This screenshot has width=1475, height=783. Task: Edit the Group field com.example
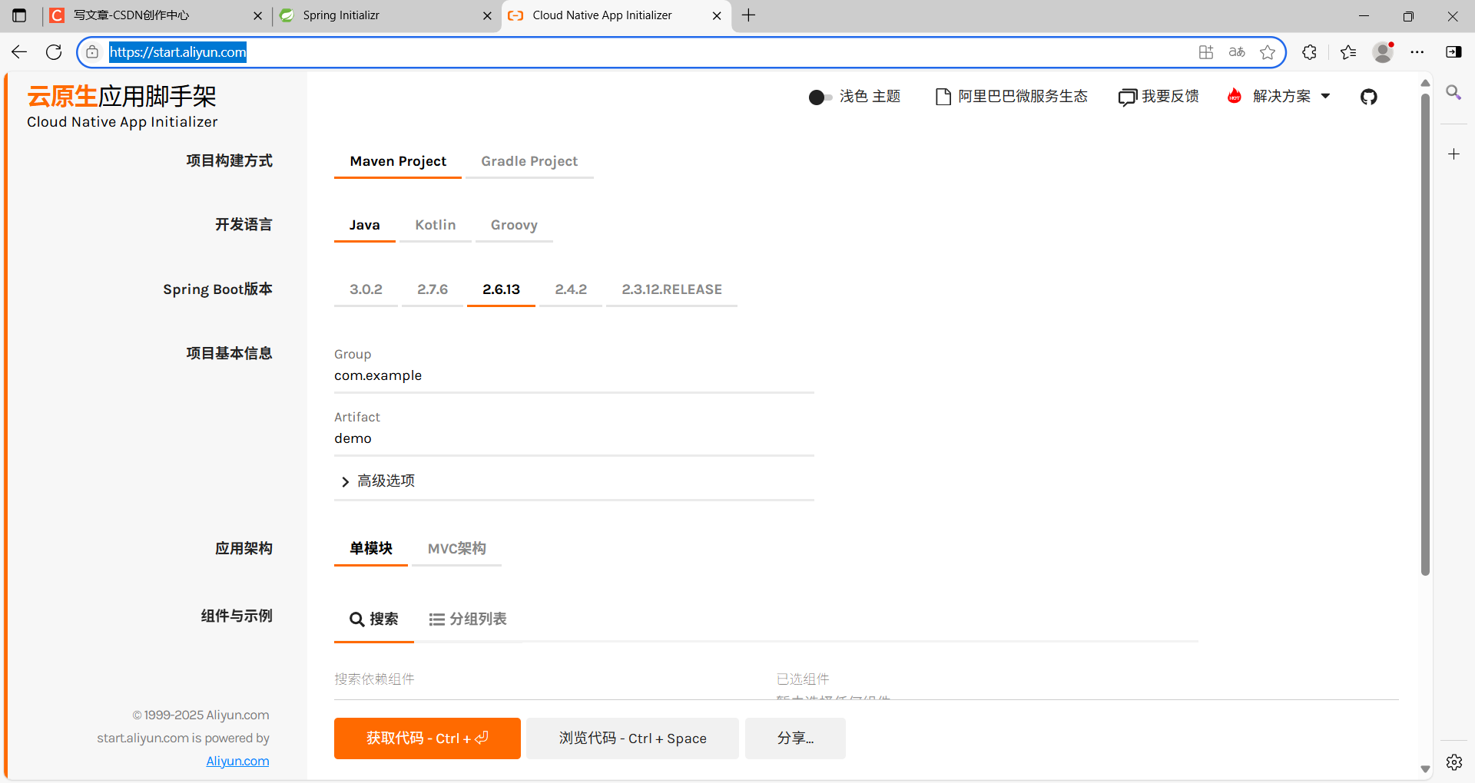[574, 375]
